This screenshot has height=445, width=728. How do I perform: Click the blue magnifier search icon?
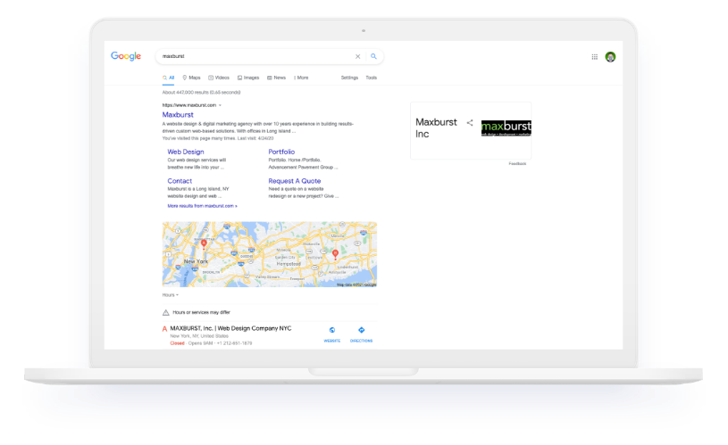tap(373, 56)
